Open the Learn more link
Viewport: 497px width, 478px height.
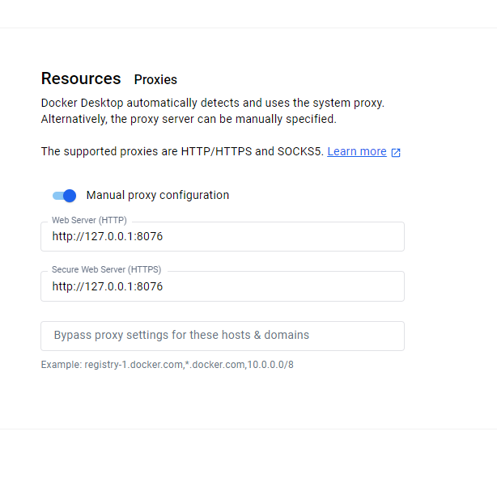point(357,151)
